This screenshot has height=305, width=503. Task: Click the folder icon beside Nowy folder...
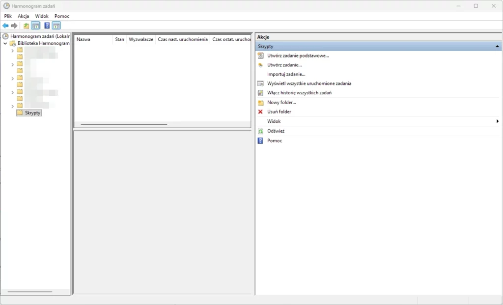pyautogui.click(x=260, y=103)
